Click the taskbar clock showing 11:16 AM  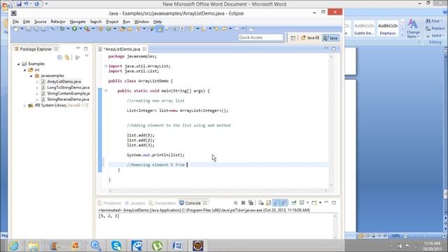click(x=432, y=246)
